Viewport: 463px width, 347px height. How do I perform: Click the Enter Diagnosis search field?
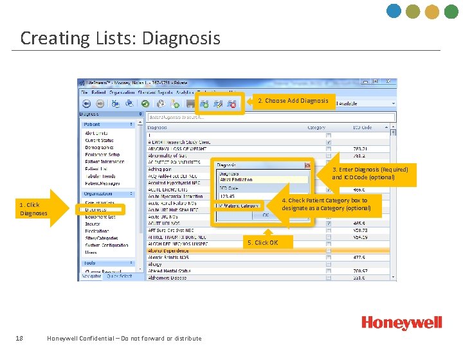click(x=271, y=117)
